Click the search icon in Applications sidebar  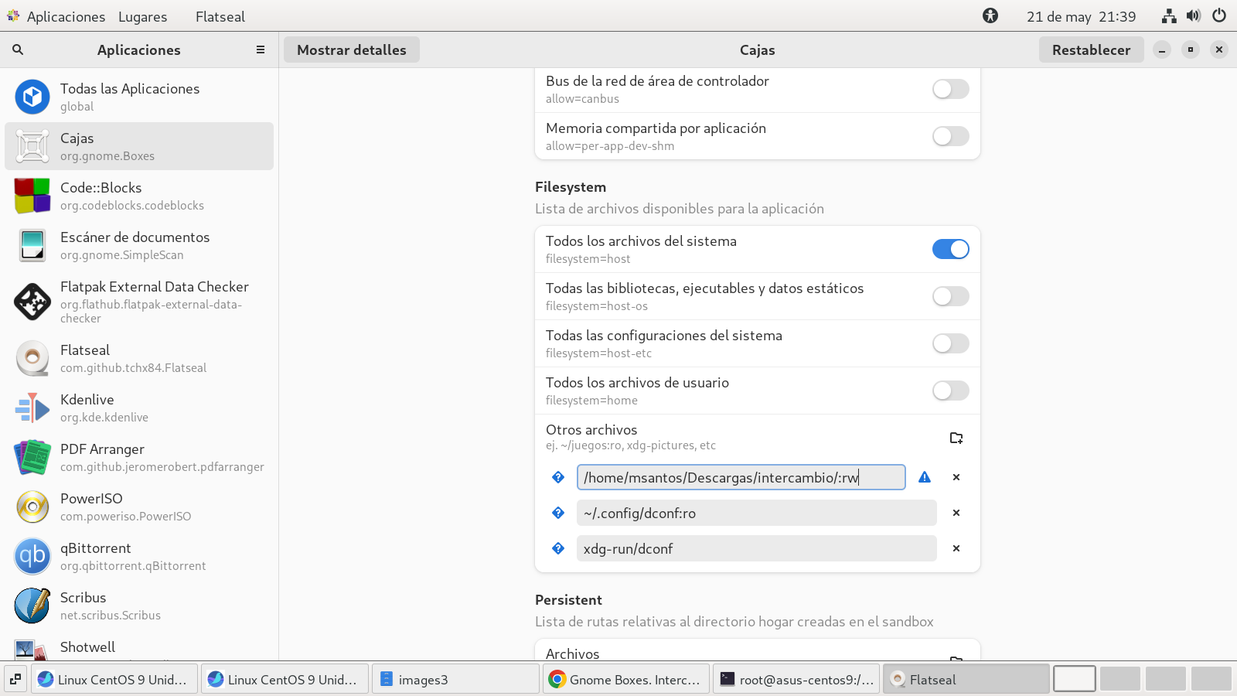pyautogui.click(x=18, y=49)
